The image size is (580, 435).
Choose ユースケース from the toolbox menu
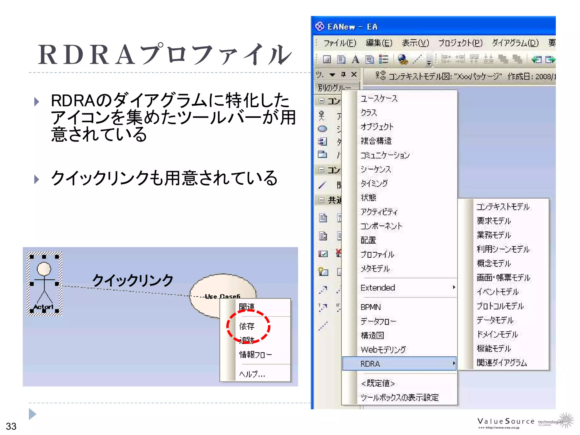coord(400,99)
